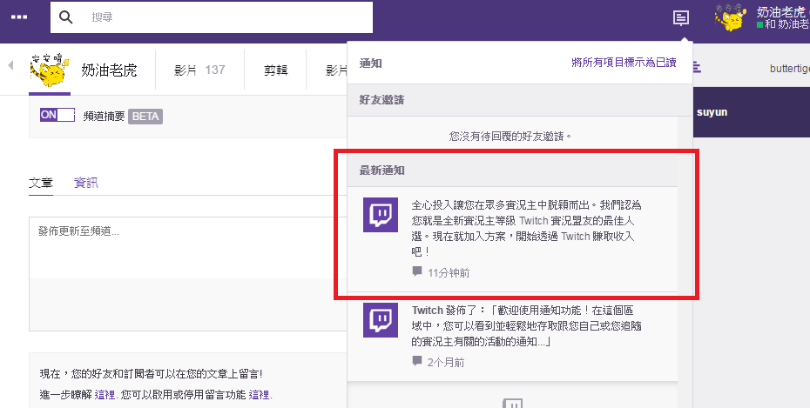The width and height of the screenshot is (810, 408).
Task: Switch to the 資訊 tab
Action: [x=85, y=183]
